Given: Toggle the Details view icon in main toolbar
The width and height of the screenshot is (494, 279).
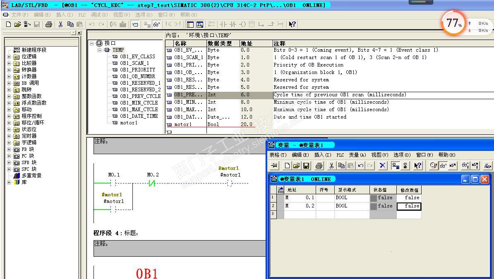Looking at the screenshot, I should (x=199, y=24).
